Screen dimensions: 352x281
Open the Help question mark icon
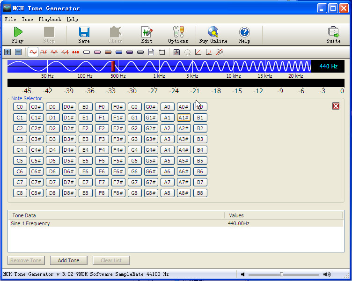(x=244, y=35)
